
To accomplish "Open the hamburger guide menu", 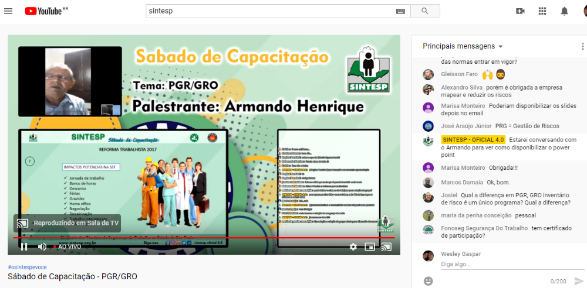I will click(8, 11).
